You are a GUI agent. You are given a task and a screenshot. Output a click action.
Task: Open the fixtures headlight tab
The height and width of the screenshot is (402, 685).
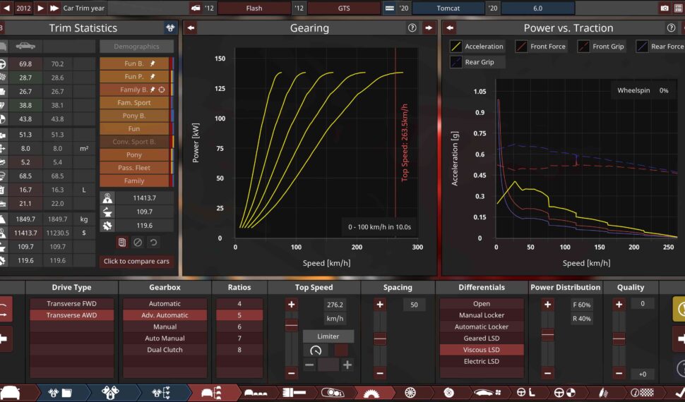pyautogui.click(x=333, y=392)
